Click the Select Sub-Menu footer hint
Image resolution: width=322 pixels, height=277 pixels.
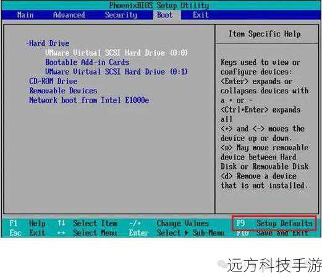[190, 232]
